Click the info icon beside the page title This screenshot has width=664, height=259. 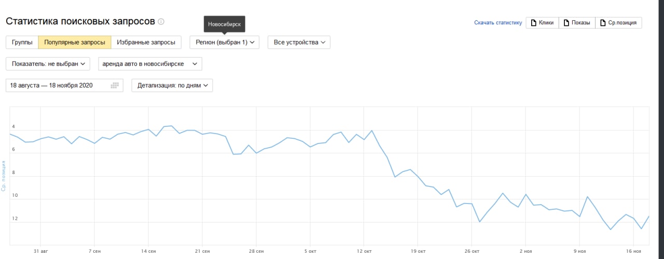(161, 22)
